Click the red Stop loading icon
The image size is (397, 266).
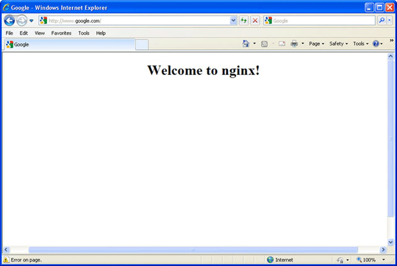(x=255, y=20)
